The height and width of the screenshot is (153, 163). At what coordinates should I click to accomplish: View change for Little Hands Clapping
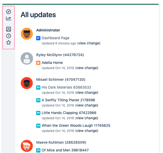pos(86,118)
